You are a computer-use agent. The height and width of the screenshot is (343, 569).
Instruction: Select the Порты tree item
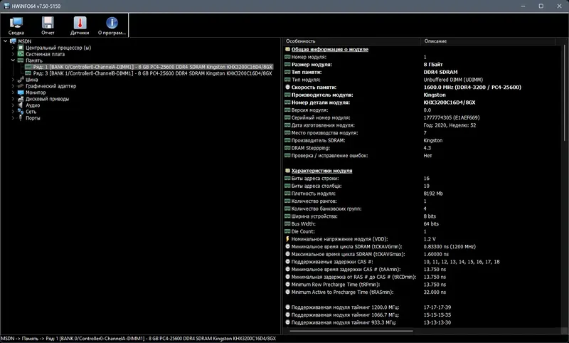[x=33, y=118]
